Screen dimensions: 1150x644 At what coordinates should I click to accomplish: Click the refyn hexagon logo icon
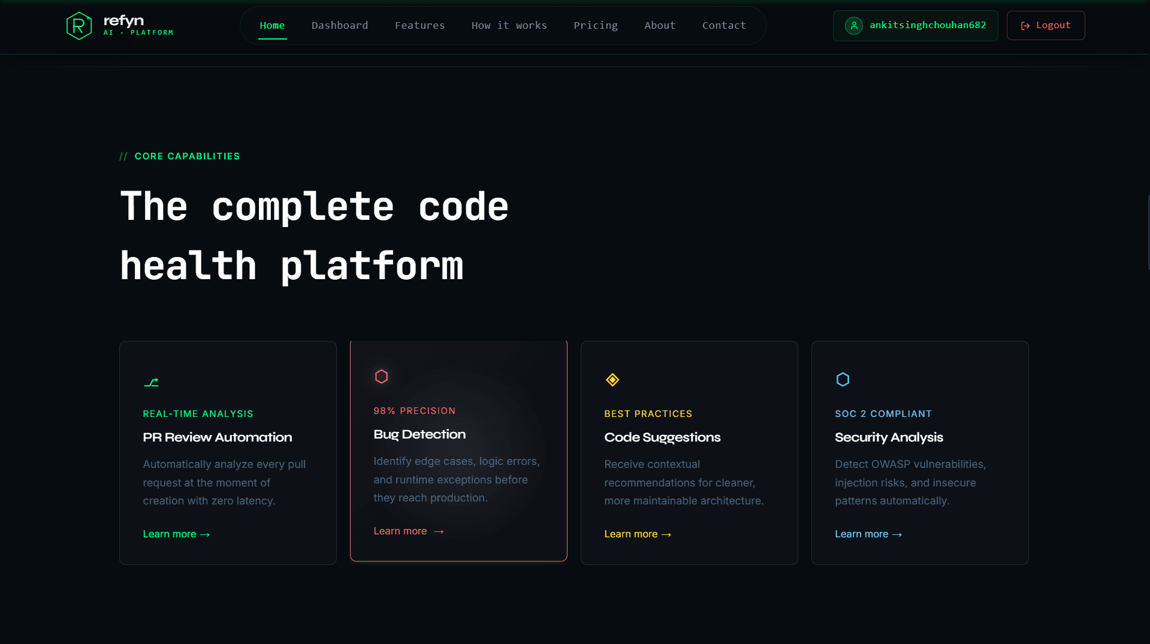pos(79,25)
